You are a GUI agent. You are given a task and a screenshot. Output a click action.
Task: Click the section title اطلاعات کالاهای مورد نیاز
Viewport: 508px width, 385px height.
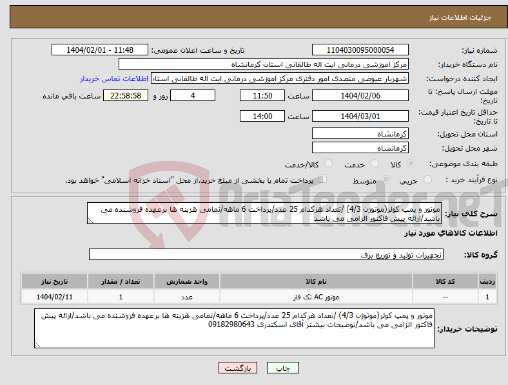point(451,233)
